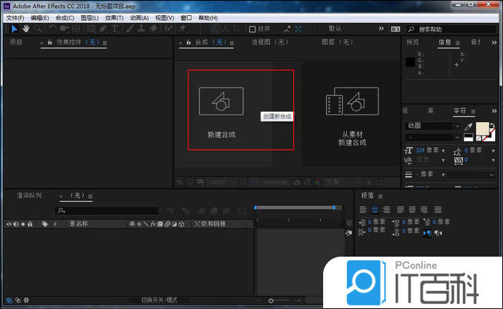Click the label tag column icon
Image resolution: width=503 pixels, height=309 pixels.
point(44,224)
